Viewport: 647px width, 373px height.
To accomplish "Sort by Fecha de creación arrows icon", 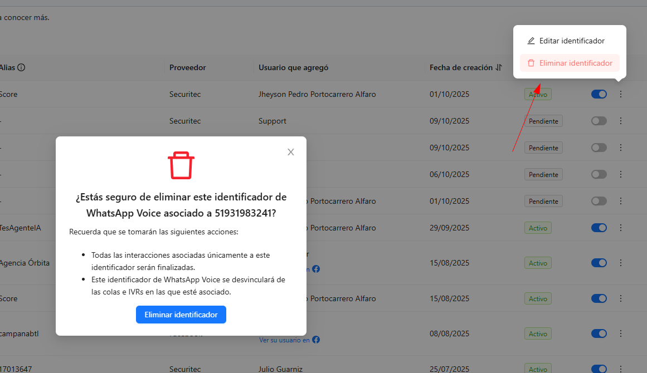I will coord(499,67).
